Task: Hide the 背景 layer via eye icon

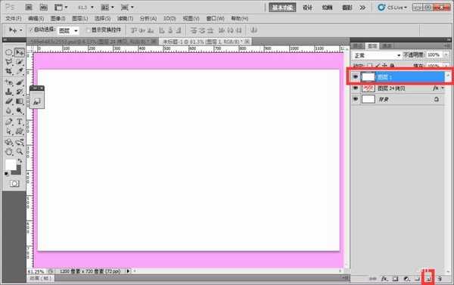Action: (356, 99)
